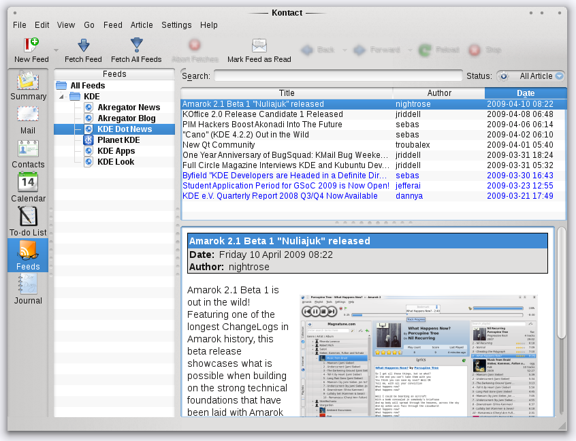
Task: Open Mail in the Kontact sidebar
Action: pyautogui.click(x=28, y=118)
